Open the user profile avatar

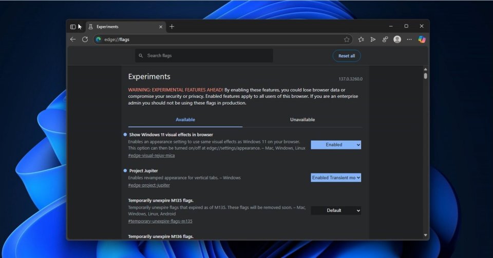(397, 39)
